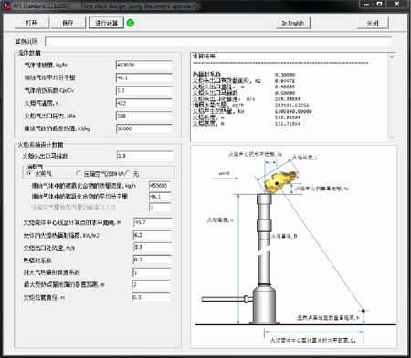Viewport: 411px width, 358px height.
Task: Click results box scrollbar down arrow
Action: [392, 138]
